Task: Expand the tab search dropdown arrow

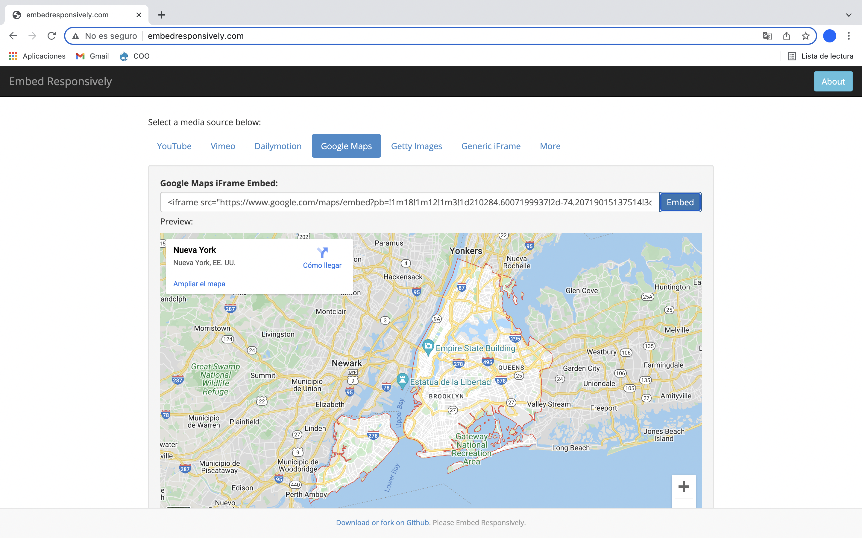Action: (x=849, y=15)
